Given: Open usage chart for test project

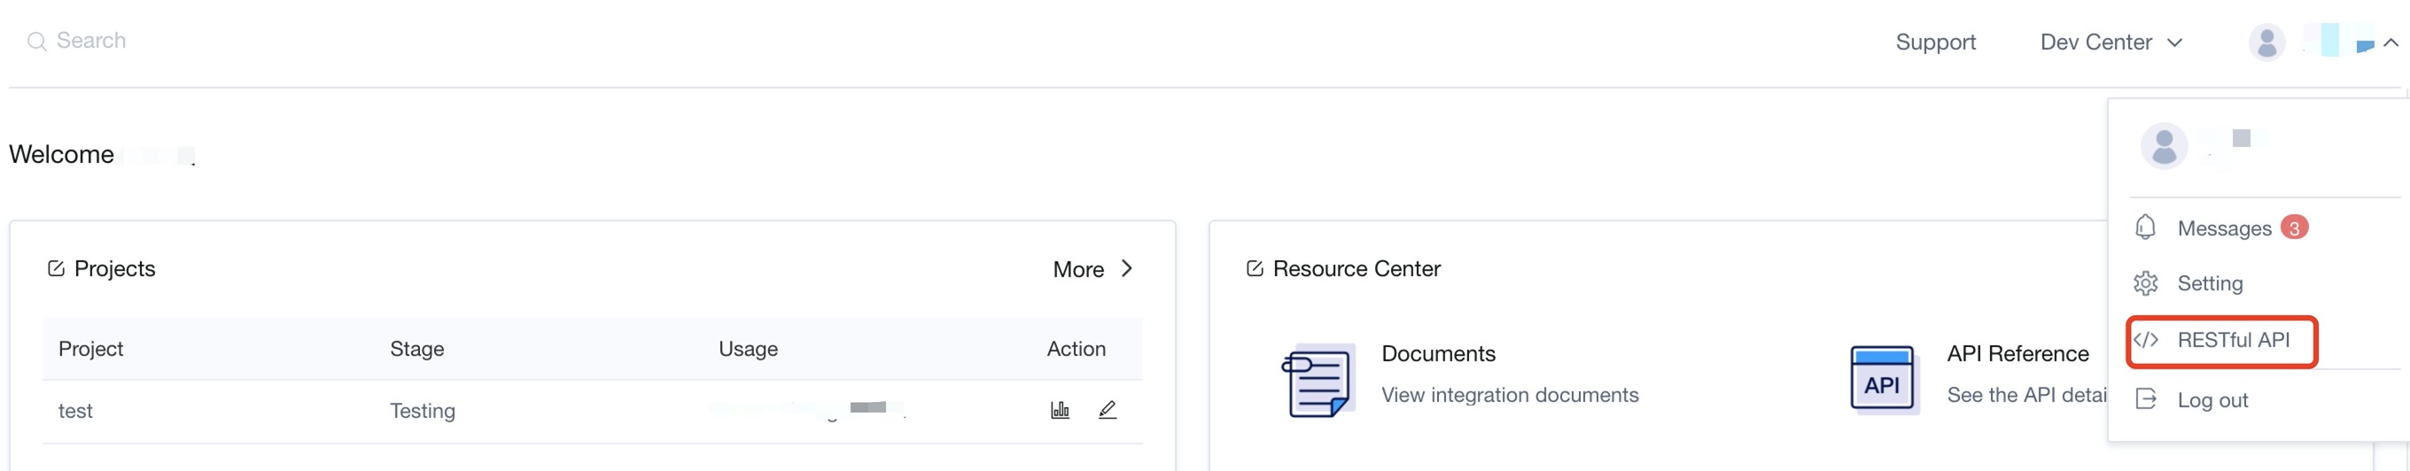Looking at the screenshot, I should pyautogui.click(x=1059, y=409).
